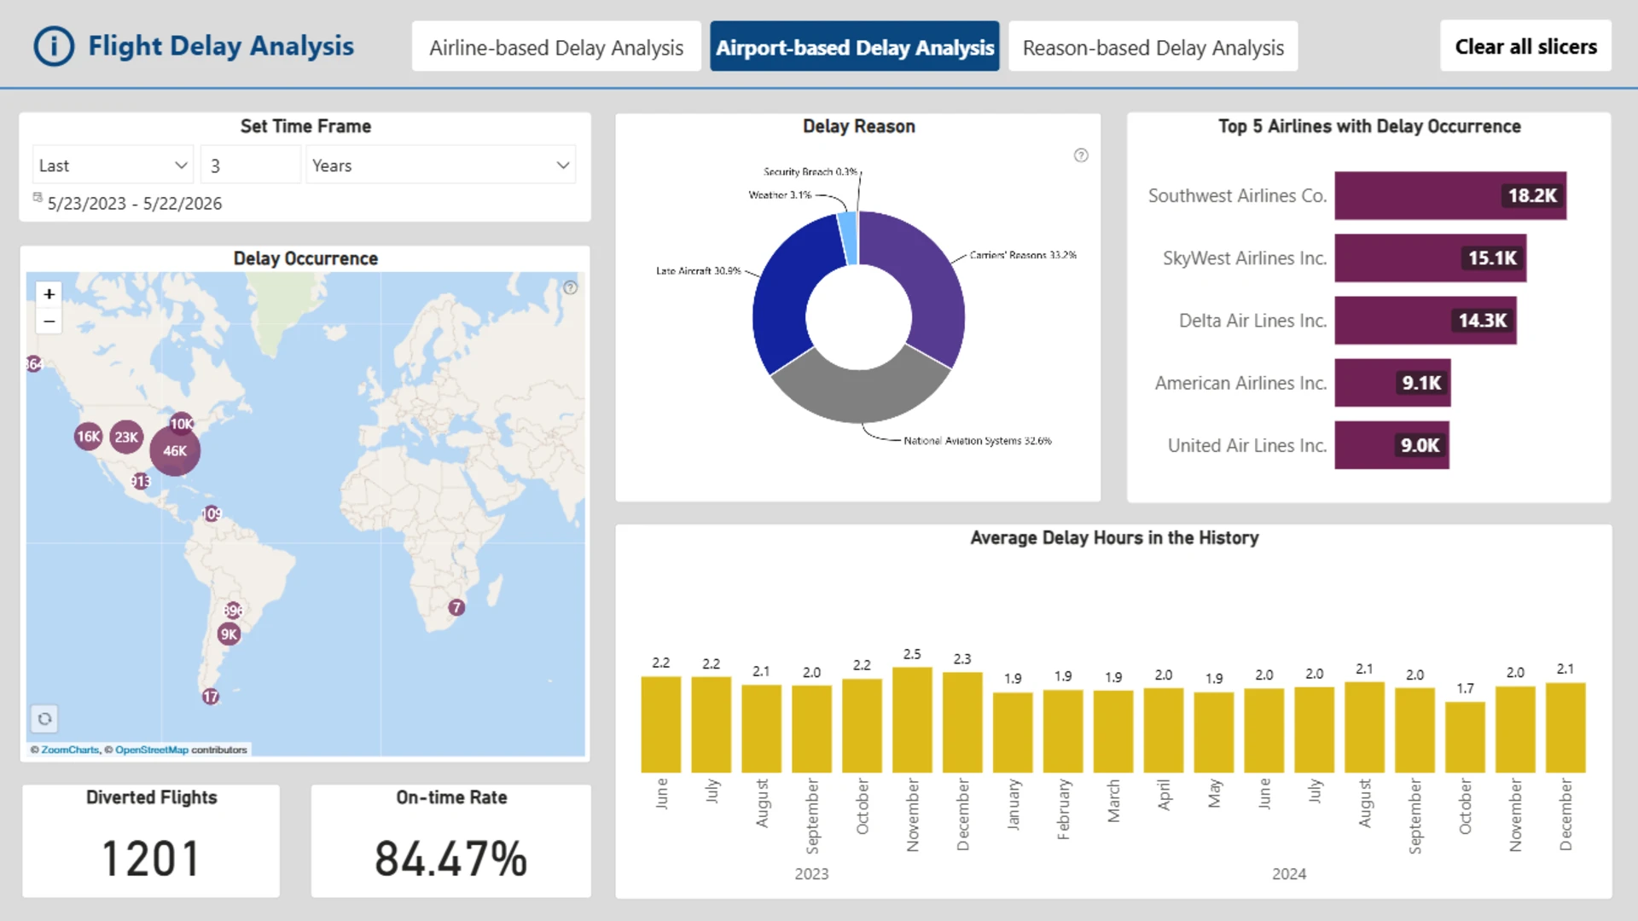Select the 9K map cluster in South America
The image size is (1638, 921).
(x=229, y=634)
